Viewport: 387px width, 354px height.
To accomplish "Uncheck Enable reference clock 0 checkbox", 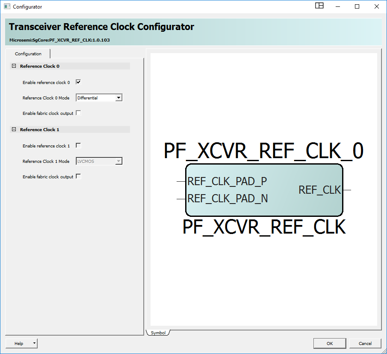I will pos(78,82).
